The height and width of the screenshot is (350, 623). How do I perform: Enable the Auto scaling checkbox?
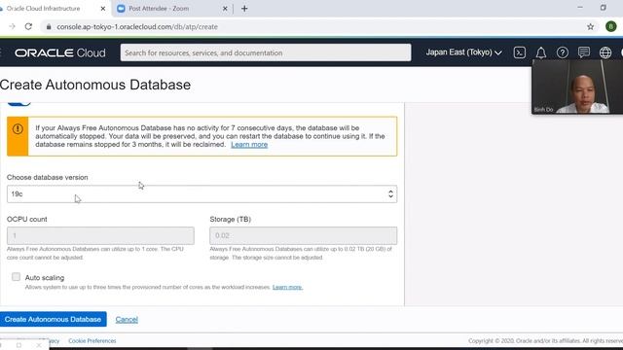click(16, 276)
